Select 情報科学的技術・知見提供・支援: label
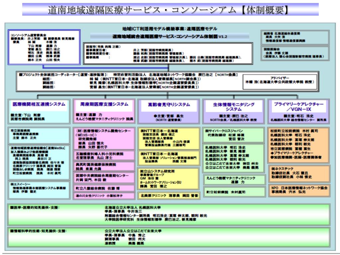Screen dimensions: 340x255 39,231
